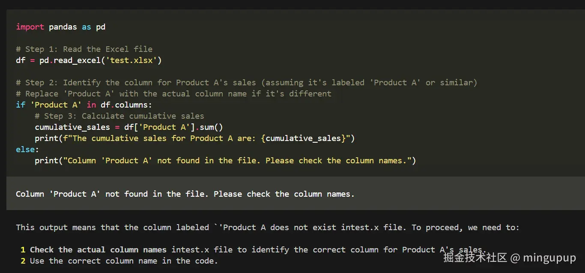Click the "# Step 3: Calculate cumulative sales" comment
Screen dimensions: 585x273
119,116
